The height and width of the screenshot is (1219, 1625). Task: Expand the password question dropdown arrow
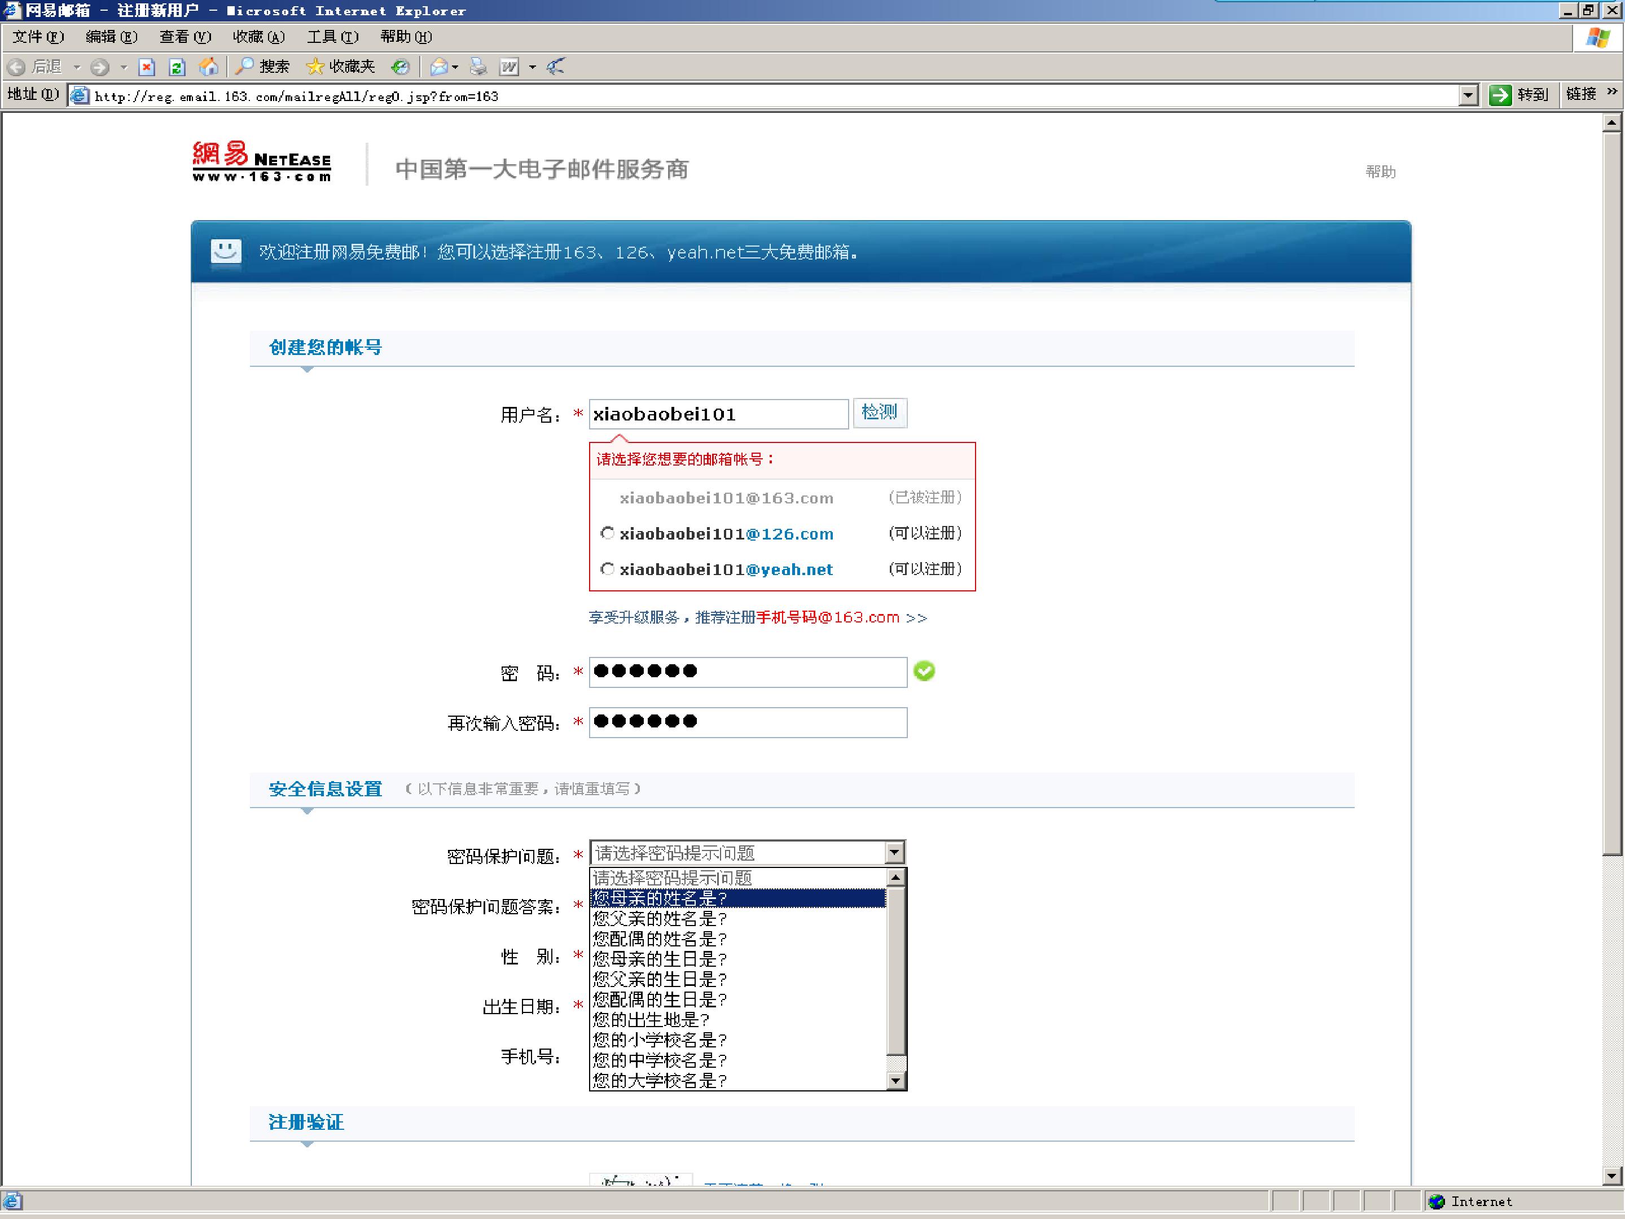[x=894, y=852]
